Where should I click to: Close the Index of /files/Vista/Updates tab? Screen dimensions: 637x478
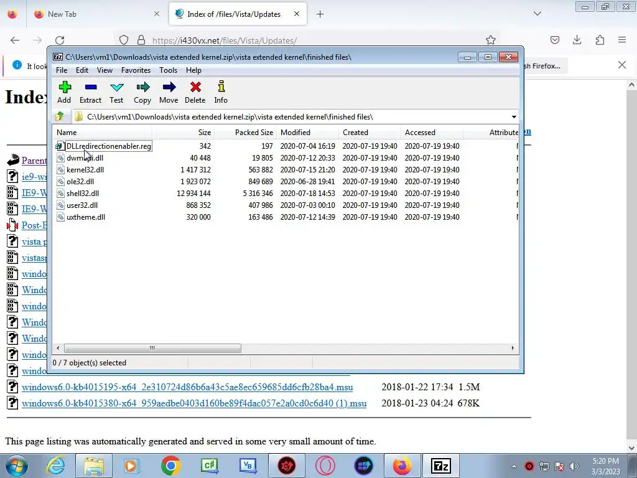pos(297,14)
